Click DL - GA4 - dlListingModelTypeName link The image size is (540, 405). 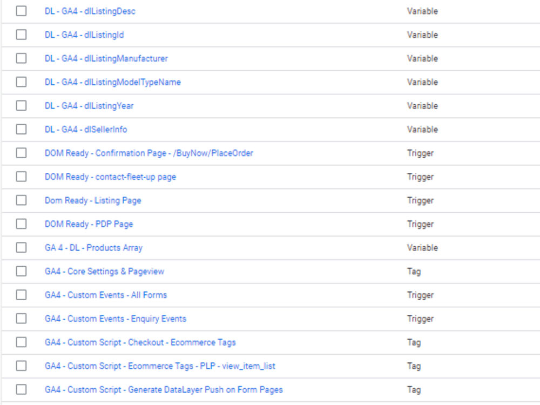113,82
